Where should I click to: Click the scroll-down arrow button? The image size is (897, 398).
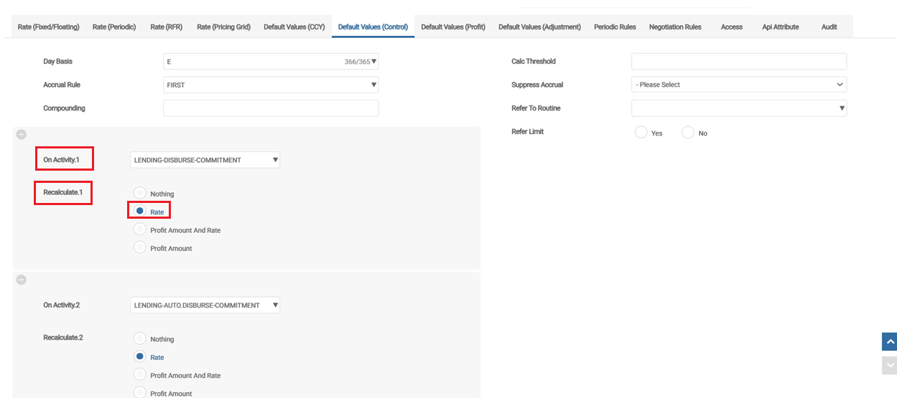coord(889,365)
